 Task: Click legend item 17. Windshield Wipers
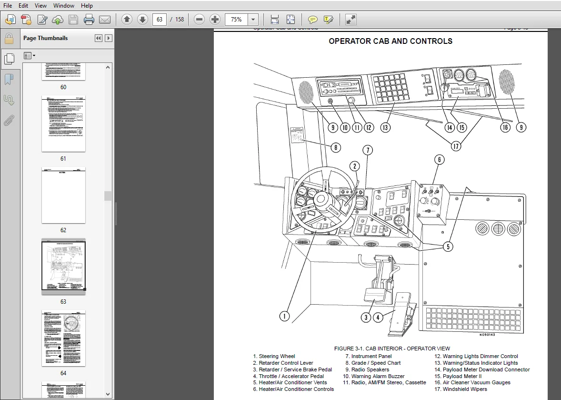coord(461,389)
